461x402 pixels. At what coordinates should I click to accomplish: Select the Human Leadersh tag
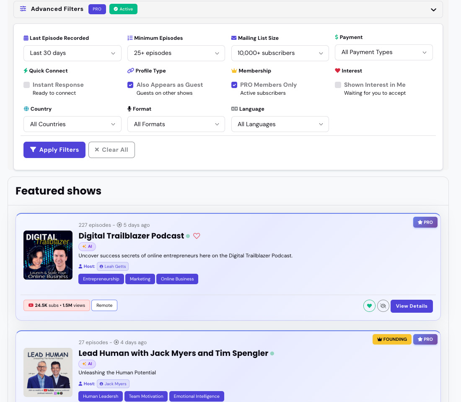click(101, 397)
